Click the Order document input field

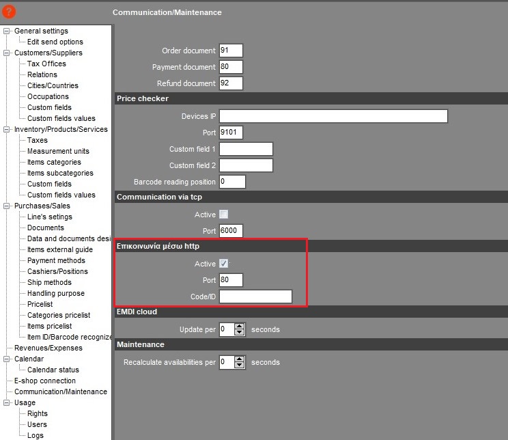click(231, 51)
